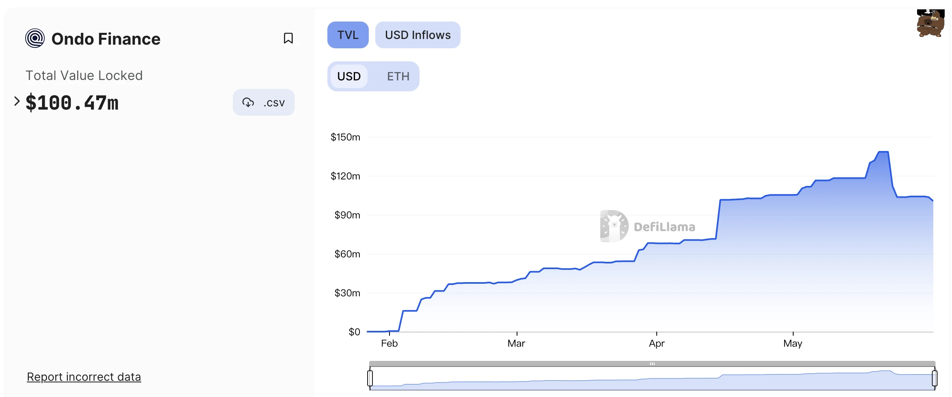Image resolution: width=952 pixels, height=397 pixels.
Task: Click the gray drag bar above range preview
Action: coord(652,364)
